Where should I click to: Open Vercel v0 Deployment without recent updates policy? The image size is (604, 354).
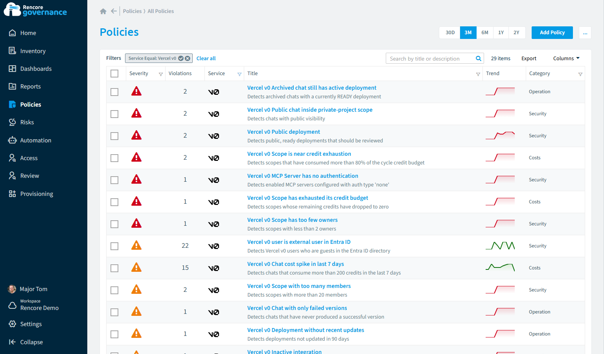click(x=306, y=330)
